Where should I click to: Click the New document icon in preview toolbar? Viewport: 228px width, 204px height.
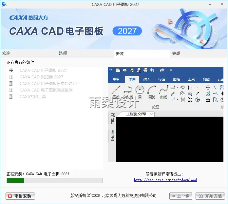tap(118, 70)
